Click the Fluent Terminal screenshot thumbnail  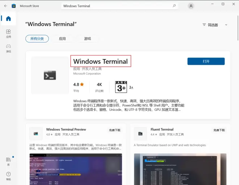tap(180, 169)
